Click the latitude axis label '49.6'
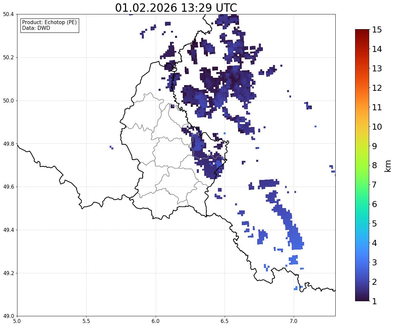Image resolution: width=395 pixels, height=327 pixels. point(8,187)
